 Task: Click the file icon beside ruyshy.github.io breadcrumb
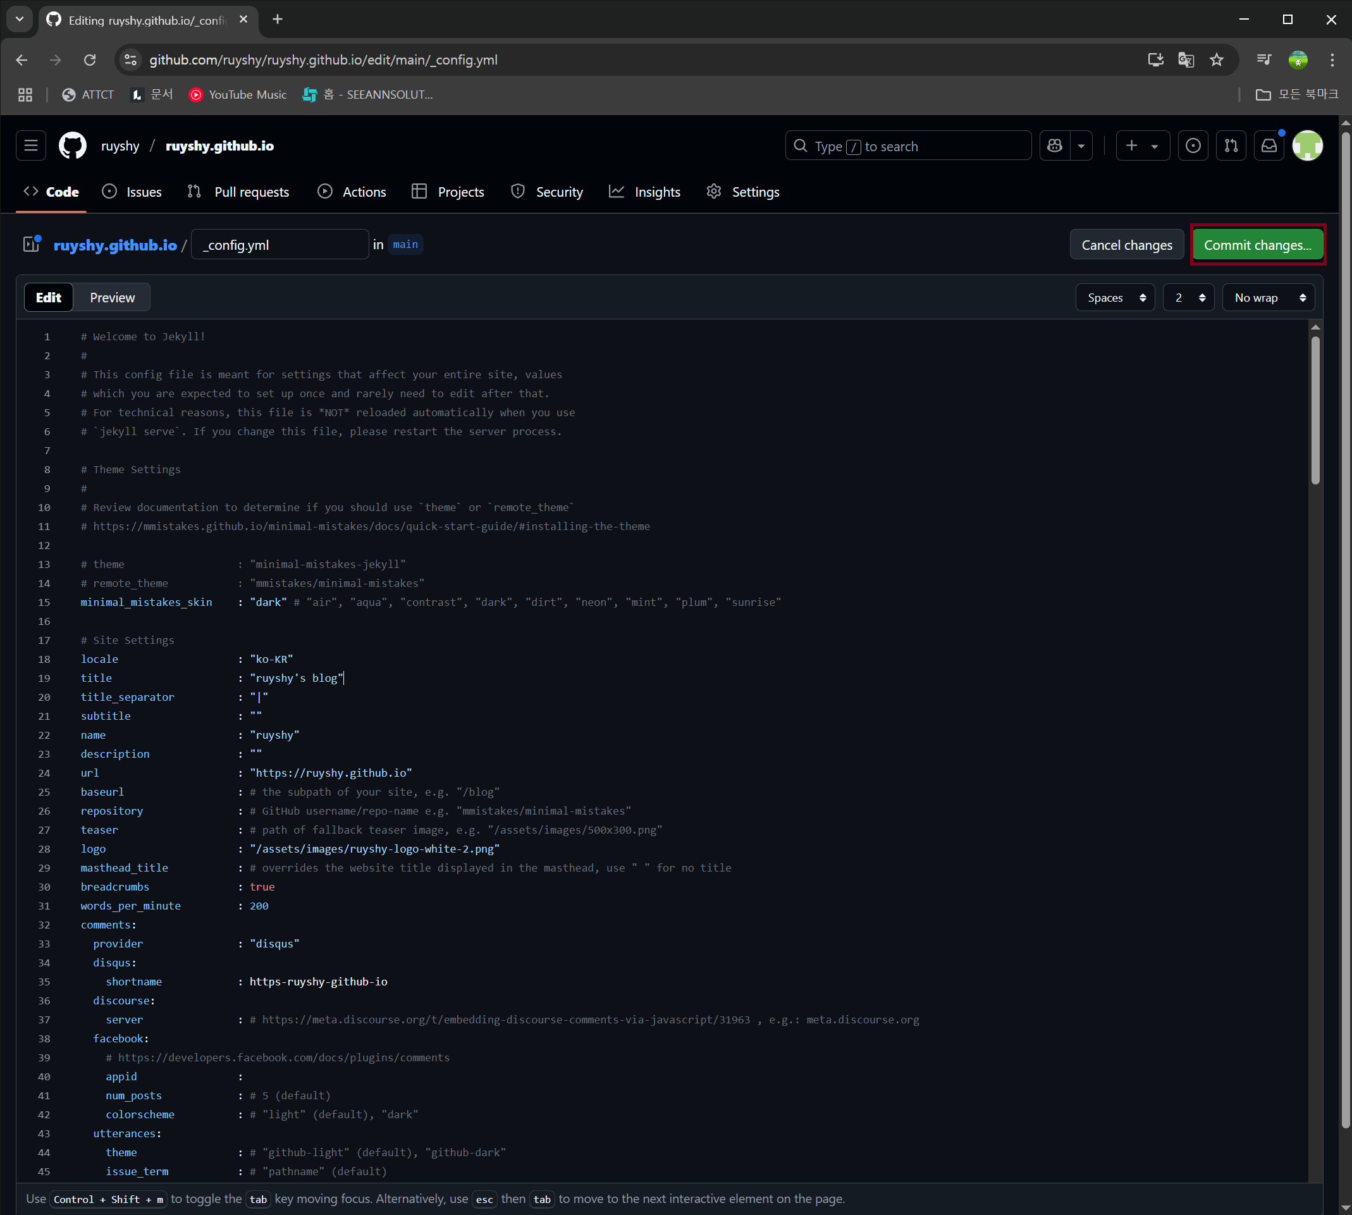[x=31, y=244]
